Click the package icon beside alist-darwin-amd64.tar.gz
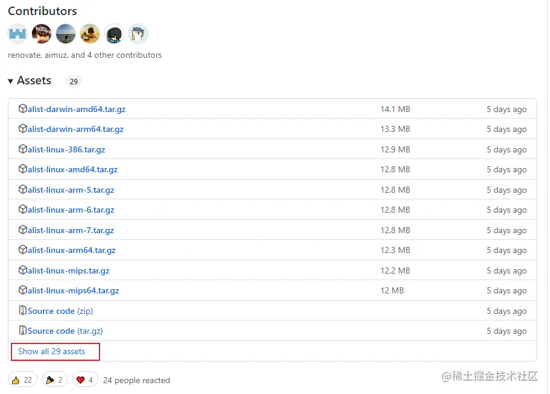Image resolution: width=550 pixels, height=394 pixels. (x=22, y=108)
